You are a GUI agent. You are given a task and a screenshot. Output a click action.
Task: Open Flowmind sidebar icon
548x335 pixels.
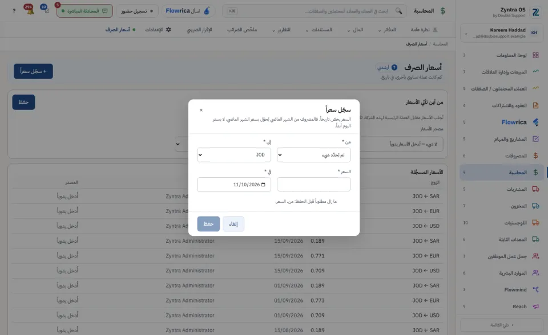[x=535, y=289]
